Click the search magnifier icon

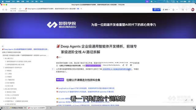(183, 9)
